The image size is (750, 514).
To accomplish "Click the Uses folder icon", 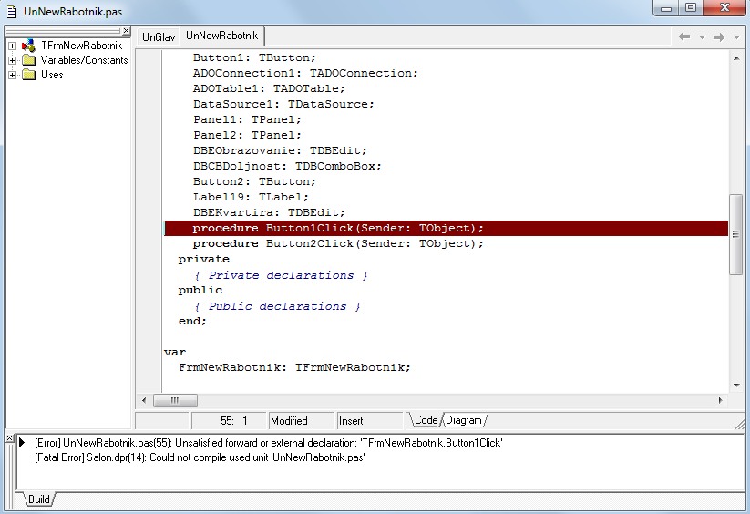I will pos(28,75).
